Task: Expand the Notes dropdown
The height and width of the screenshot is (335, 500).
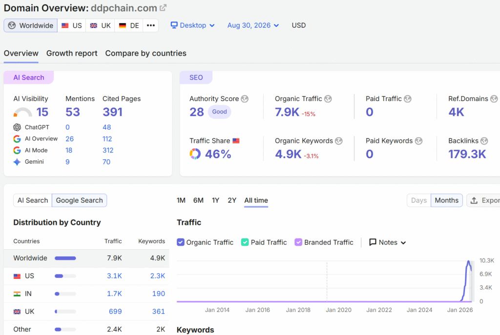Action: (x=387, y=242)
